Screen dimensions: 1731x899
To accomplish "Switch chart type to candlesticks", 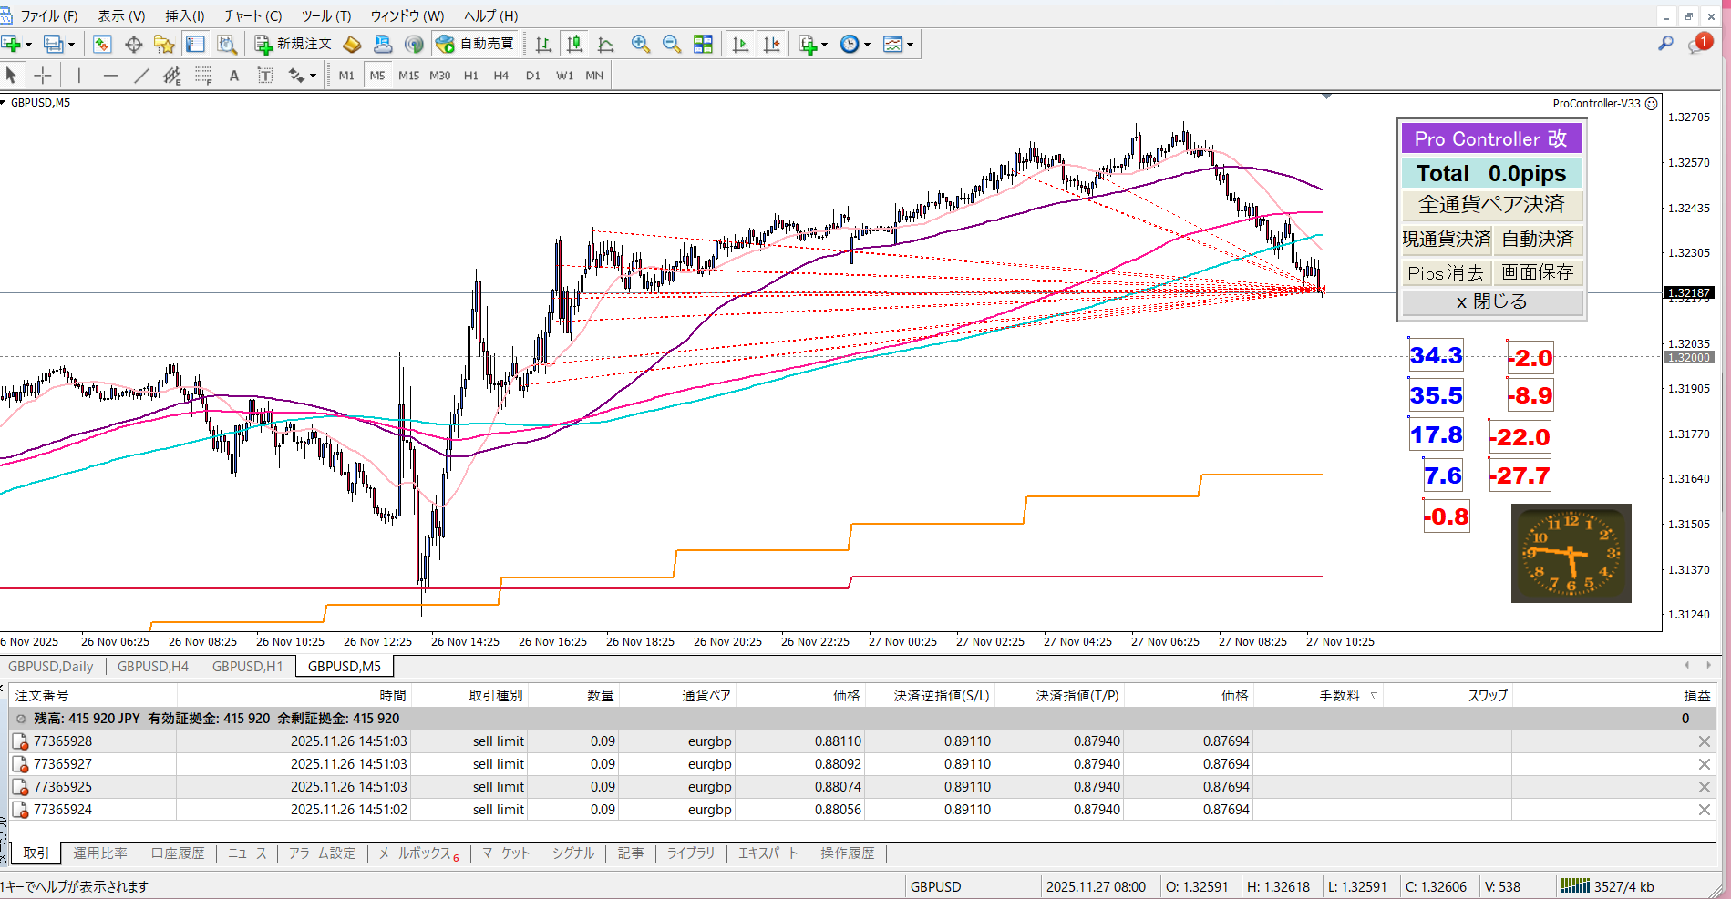I will (574, 44).
